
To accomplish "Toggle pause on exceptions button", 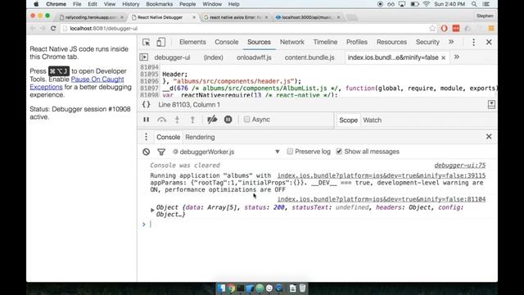I will coord(228,120).
